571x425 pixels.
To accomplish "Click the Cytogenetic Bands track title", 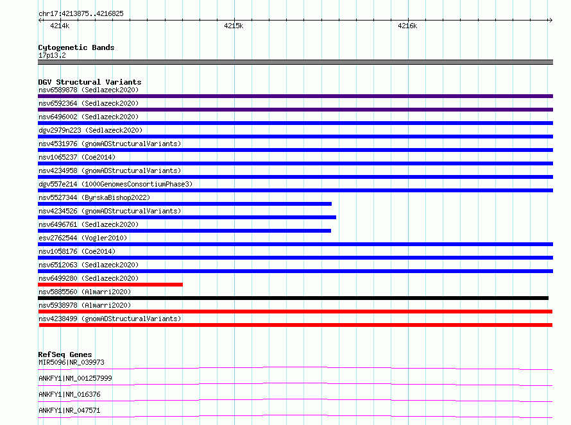I will pos(76,47).
